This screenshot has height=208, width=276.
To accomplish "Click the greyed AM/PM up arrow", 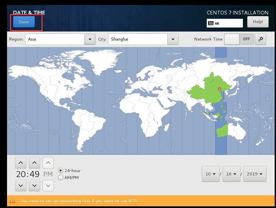I will pos(48,163).
